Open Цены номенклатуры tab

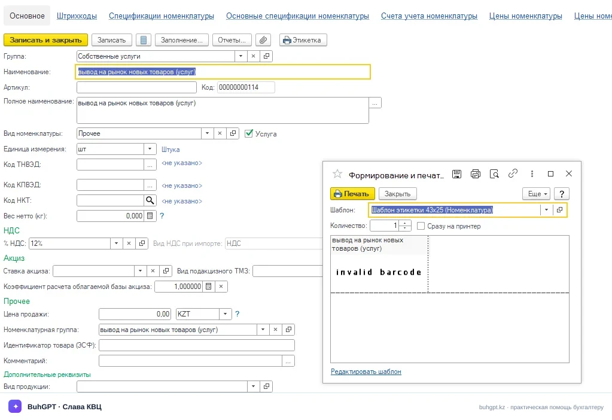pyautogui.click(x=525, y=16)
